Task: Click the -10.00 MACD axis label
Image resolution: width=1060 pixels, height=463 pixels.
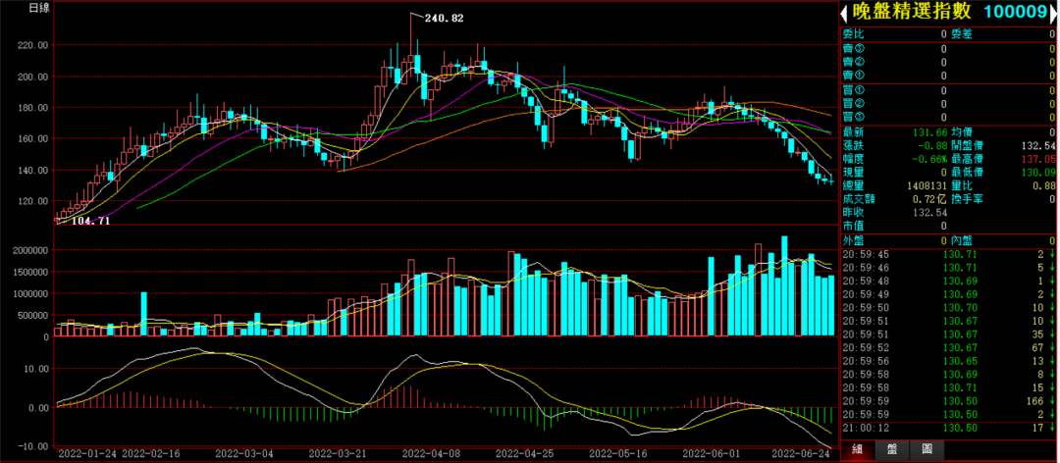Action: point(34,446)
